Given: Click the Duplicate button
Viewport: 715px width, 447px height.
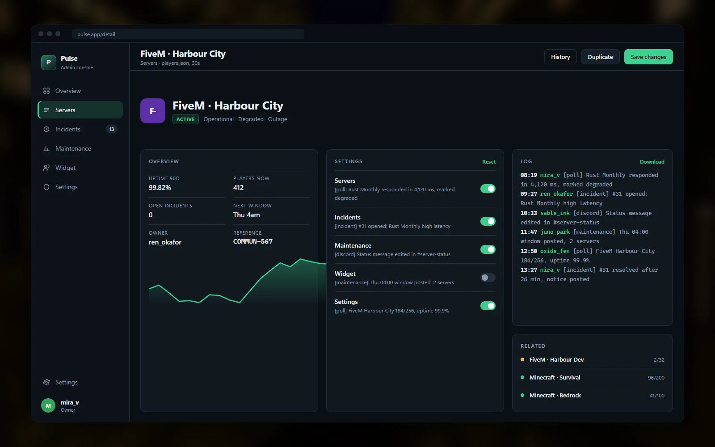Looking at the screenshot, I should (600, 57).
